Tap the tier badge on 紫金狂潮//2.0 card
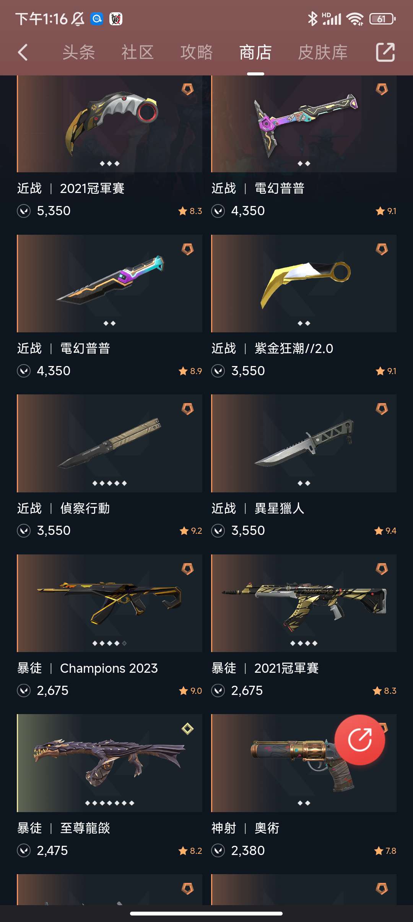 (382, 249)
